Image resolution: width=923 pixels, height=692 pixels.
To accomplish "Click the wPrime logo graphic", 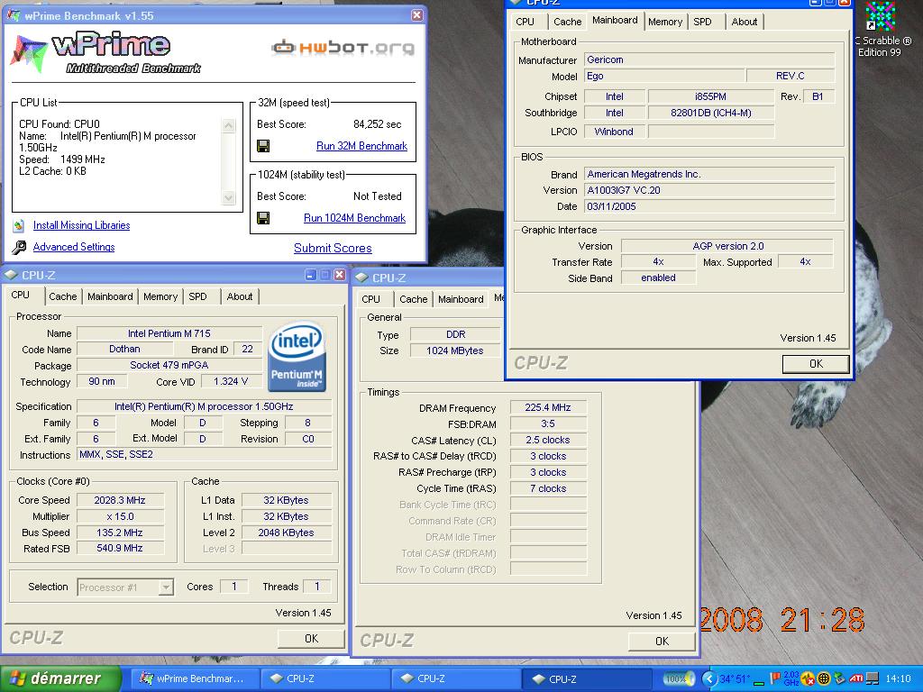I will [x=106, y=52].
